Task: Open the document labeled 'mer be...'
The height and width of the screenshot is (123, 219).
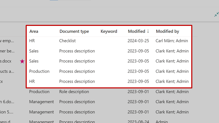Action: tap(7, 51)
